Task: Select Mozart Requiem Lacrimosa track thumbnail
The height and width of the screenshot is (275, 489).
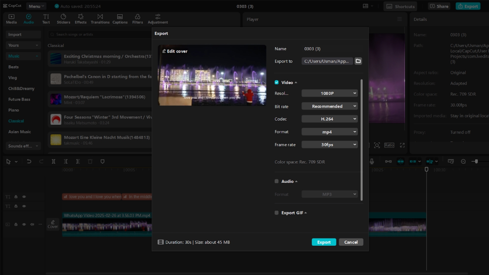Action: (56, 99)
